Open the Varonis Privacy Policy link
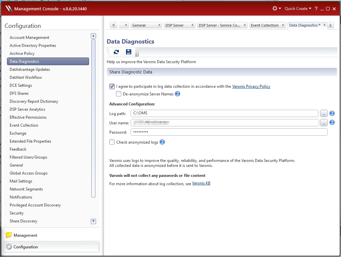Screen dimensions: 341x257 251,86
